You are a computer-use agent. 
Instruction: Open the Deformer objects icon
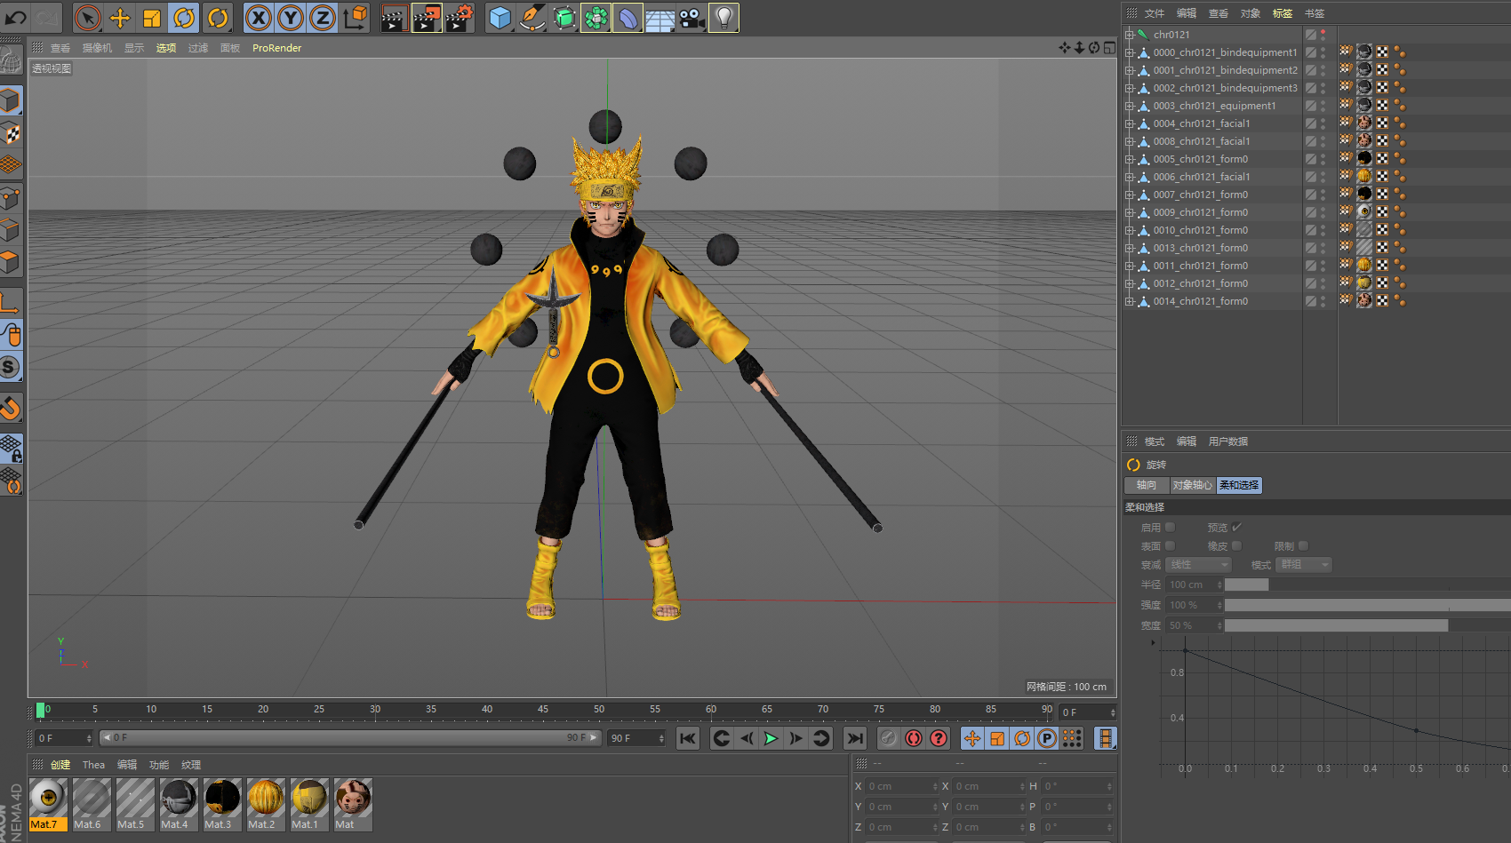click(x=628, y=18)
